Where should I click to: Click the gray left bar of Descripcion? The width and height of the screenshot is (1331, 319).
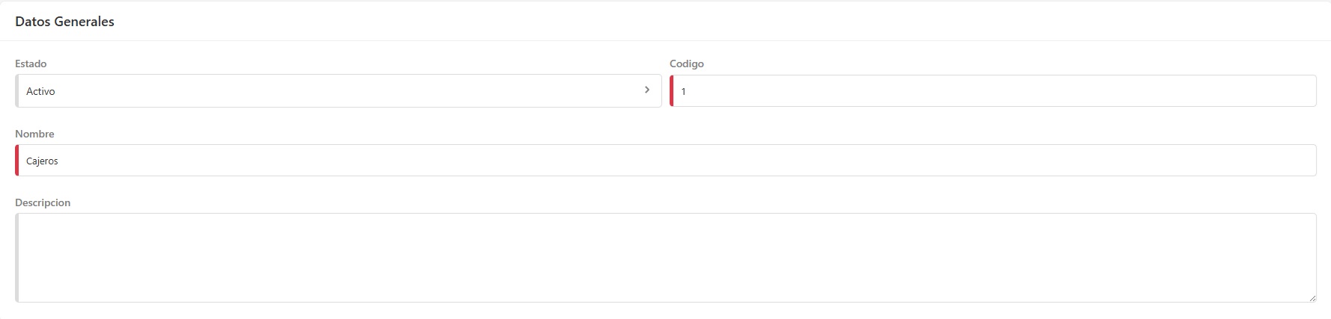[x=17, y=258]
